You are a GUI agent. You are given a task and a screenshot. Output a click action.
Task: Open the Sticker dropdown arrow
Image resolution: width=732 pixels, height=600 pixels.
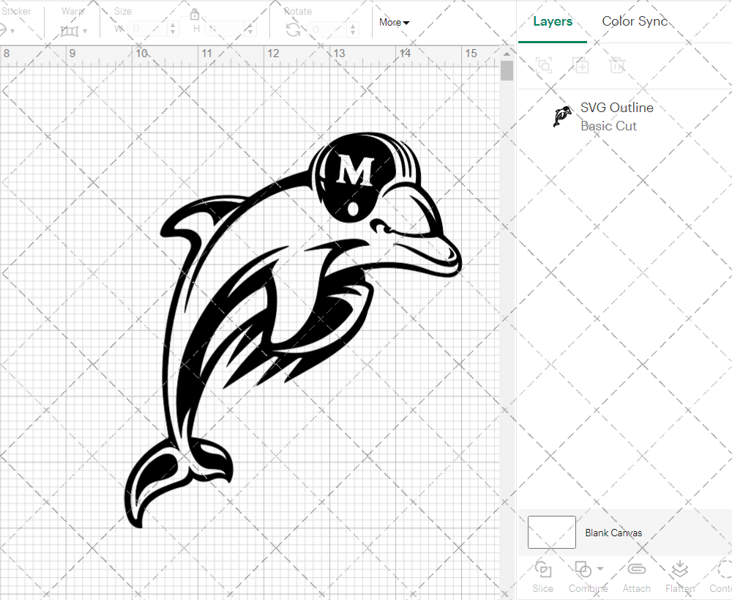tap(12, 32)
